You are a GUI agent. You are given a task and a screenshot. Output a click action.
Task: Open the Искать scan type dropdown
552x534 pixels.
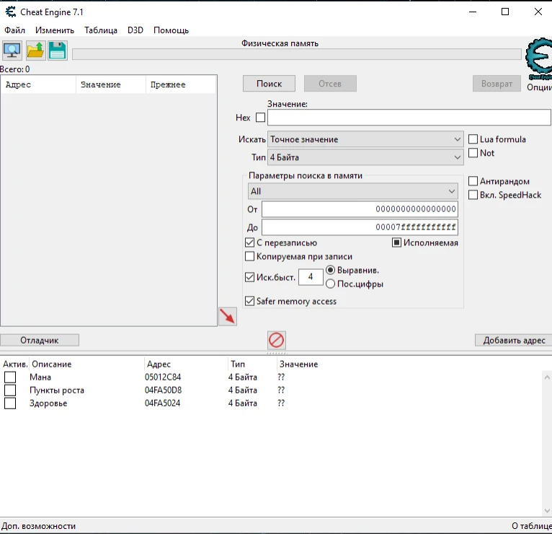coord(365,139)
